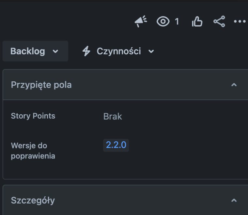Click the Story Points field label
This screenshot has height=215, width=248.
(x=33, y=116)
